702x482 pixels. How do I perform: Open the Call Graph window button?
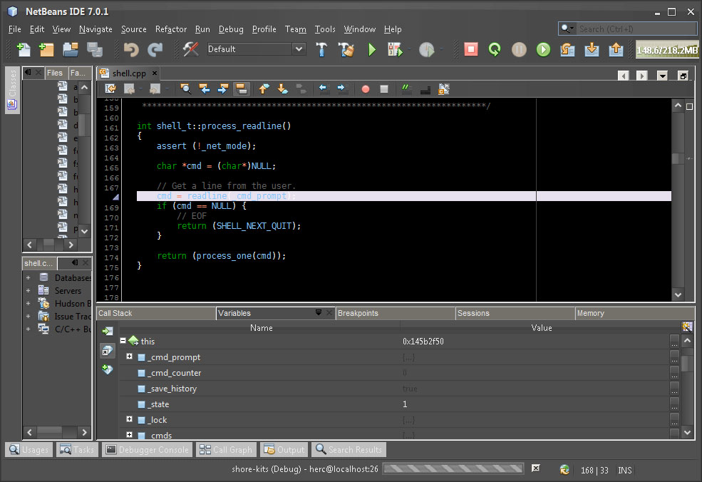pos(226,449)
